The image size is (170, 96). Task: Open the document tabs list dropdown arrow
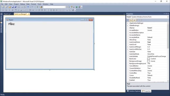pos(124,14)
